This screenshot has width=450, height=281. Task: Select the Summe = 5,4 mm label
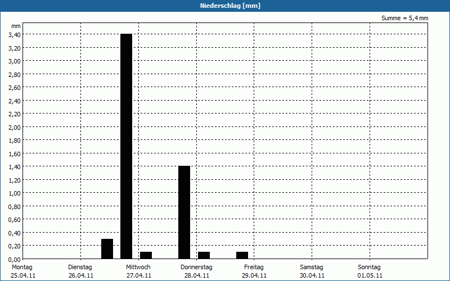click(x=404, y=18)
